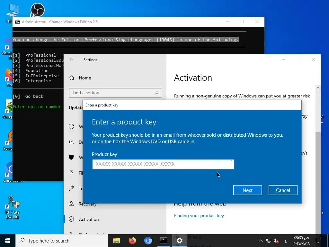The height and width of the screenshot is (247, 329).
Task: Click the Settings back arrow
Action: tap(71, 59)
